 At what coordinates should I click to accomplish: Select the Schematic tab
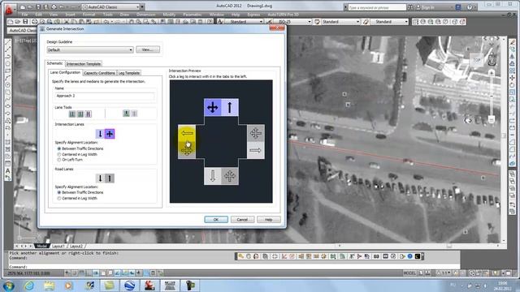[54, 63]
